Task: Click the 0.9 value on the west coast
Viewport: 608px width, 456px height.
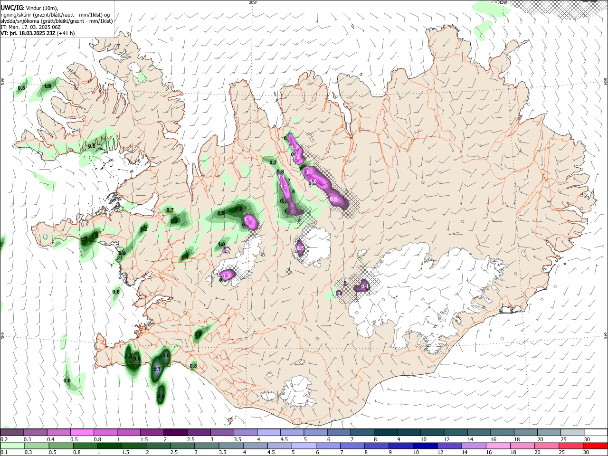Action: (x=122, y=253)
